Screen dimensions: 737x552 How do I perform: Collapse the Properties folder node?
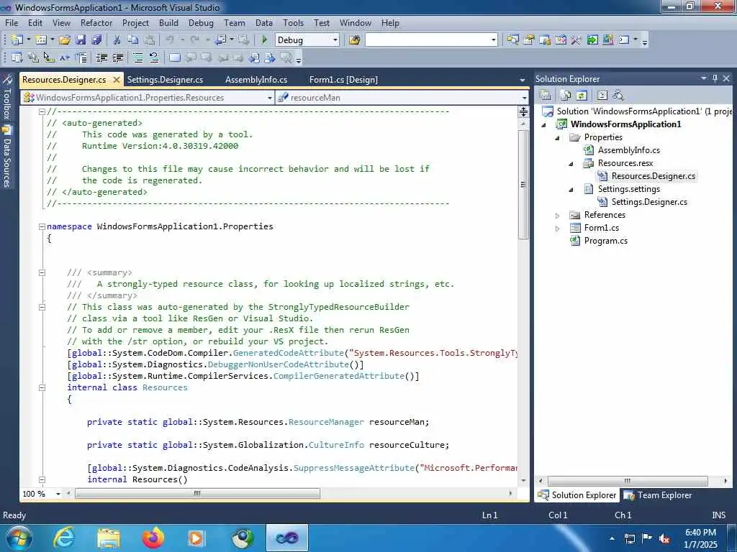[x=558, y=138]
